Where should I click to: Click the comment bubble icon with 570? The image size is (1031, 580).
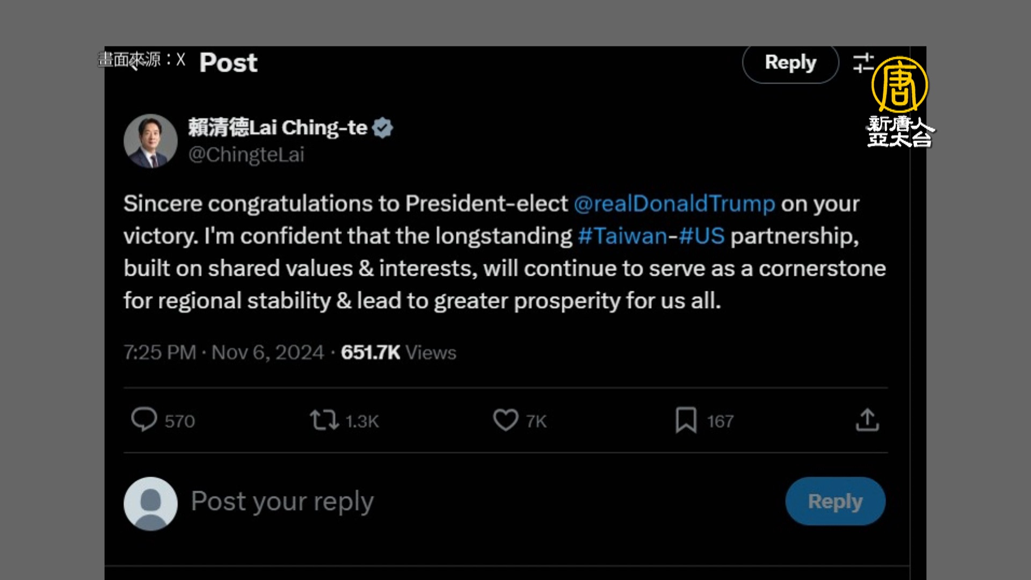[144, 420]
